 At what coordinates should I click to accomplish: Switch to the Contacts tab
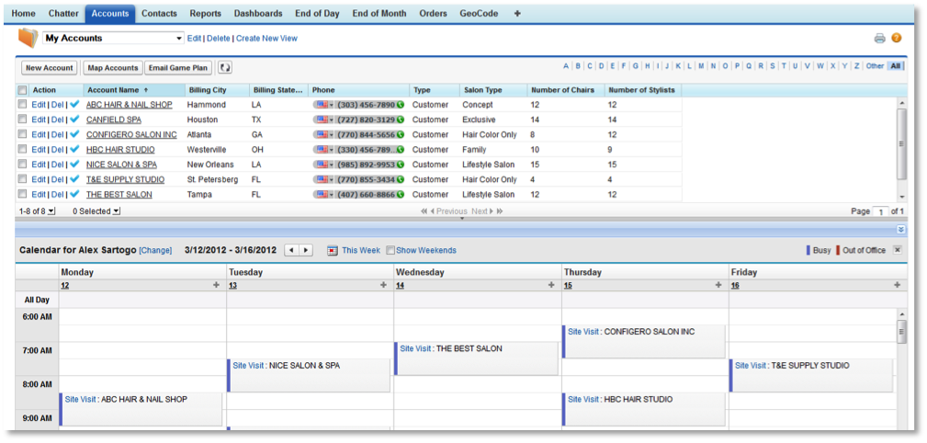click(x=159, y=14)
